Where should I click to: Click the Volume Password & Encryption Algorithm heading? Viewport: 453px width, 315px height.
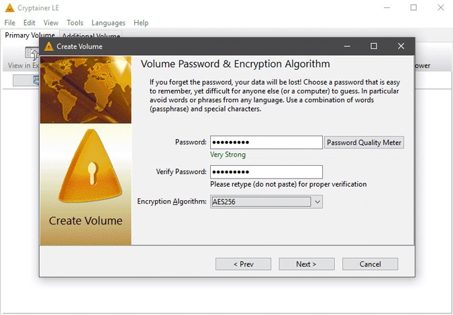point(235,64)
